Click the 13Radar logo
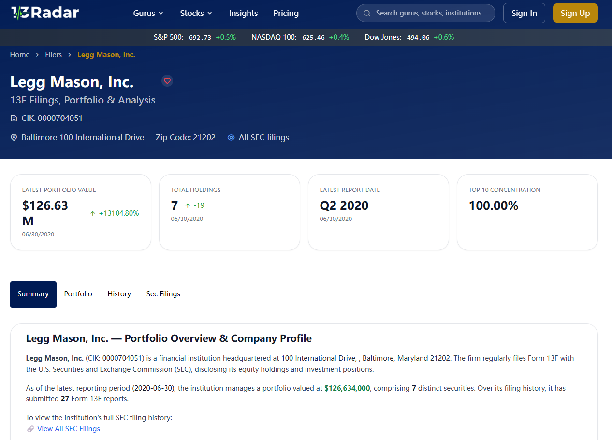 pos(44,13)
